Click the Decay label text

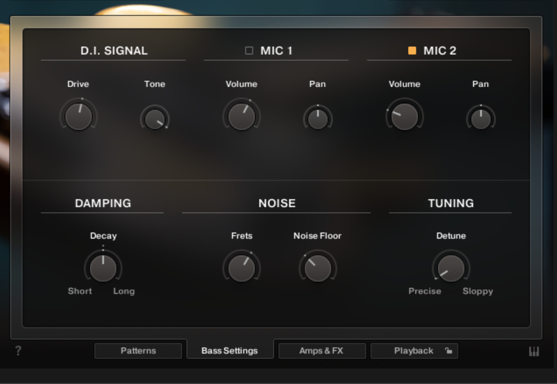103,236
